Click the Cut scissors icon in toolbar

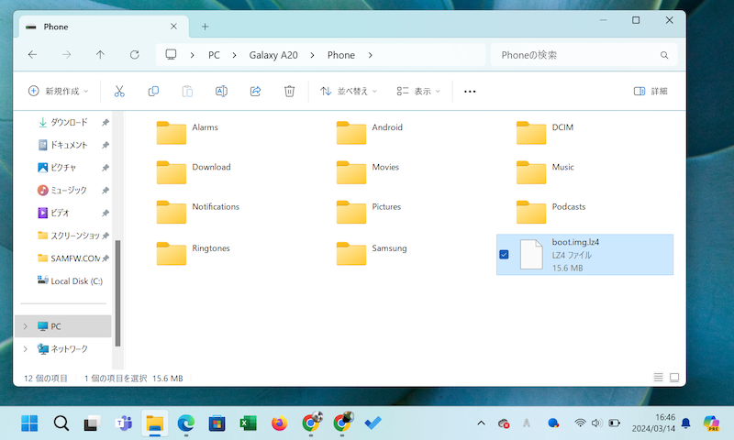(x=119, y=92)
